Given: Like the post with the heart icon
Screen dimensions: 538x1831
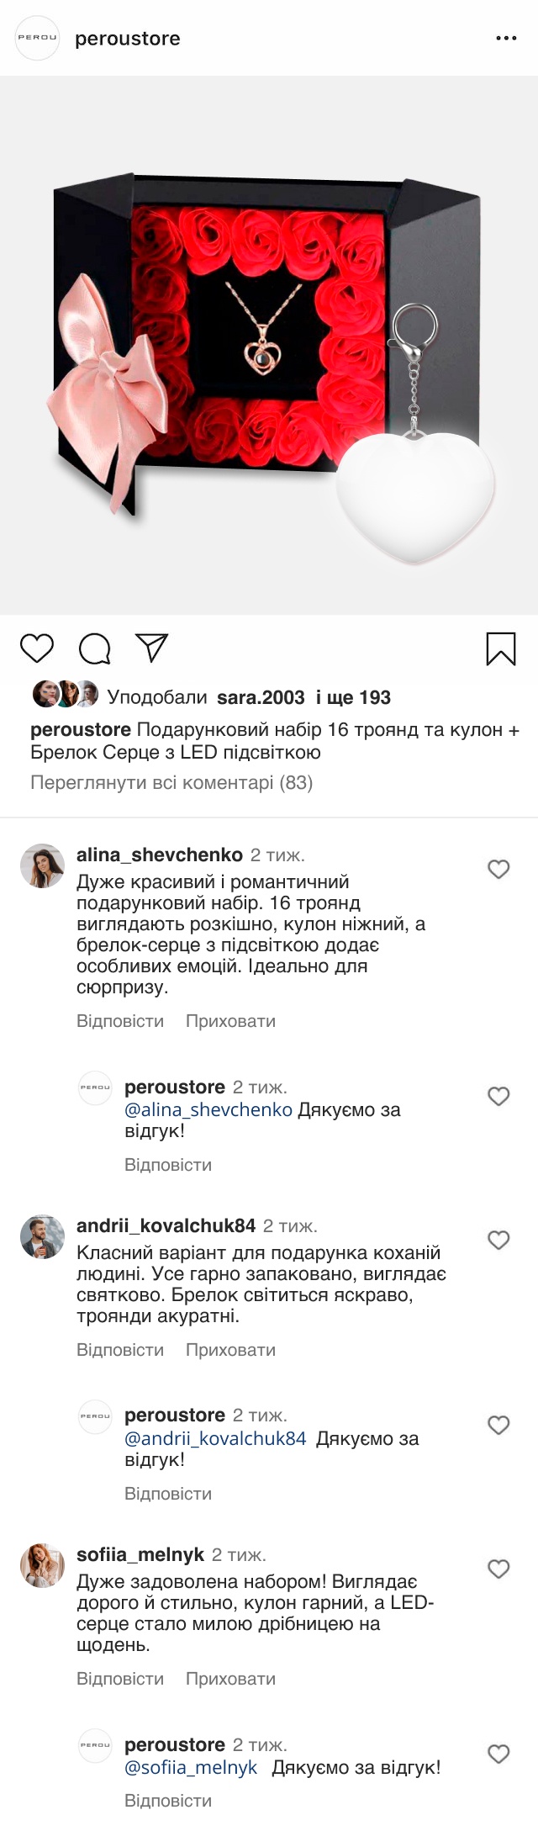Looking at the screenshot, I should (37, 648).
